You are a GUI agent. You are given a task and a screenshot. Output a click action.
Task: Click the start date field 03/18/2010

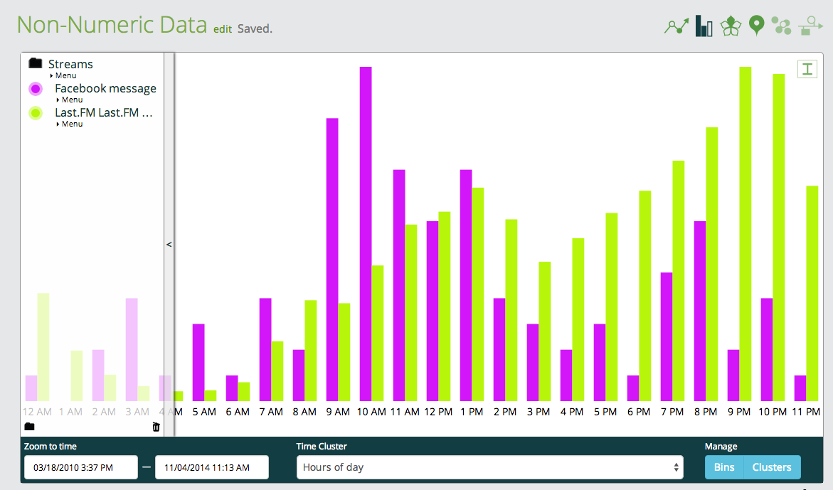tap(81, 467)
